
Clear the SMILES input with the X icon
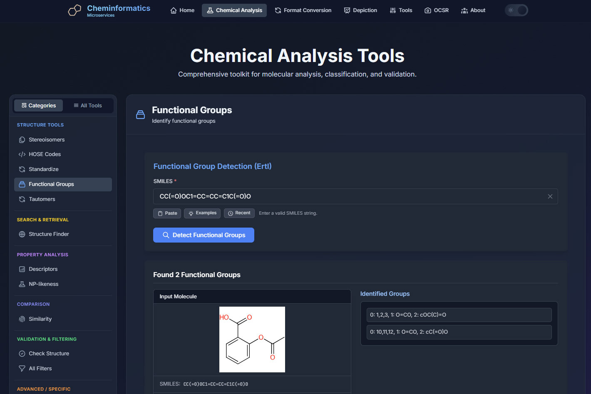550,196
